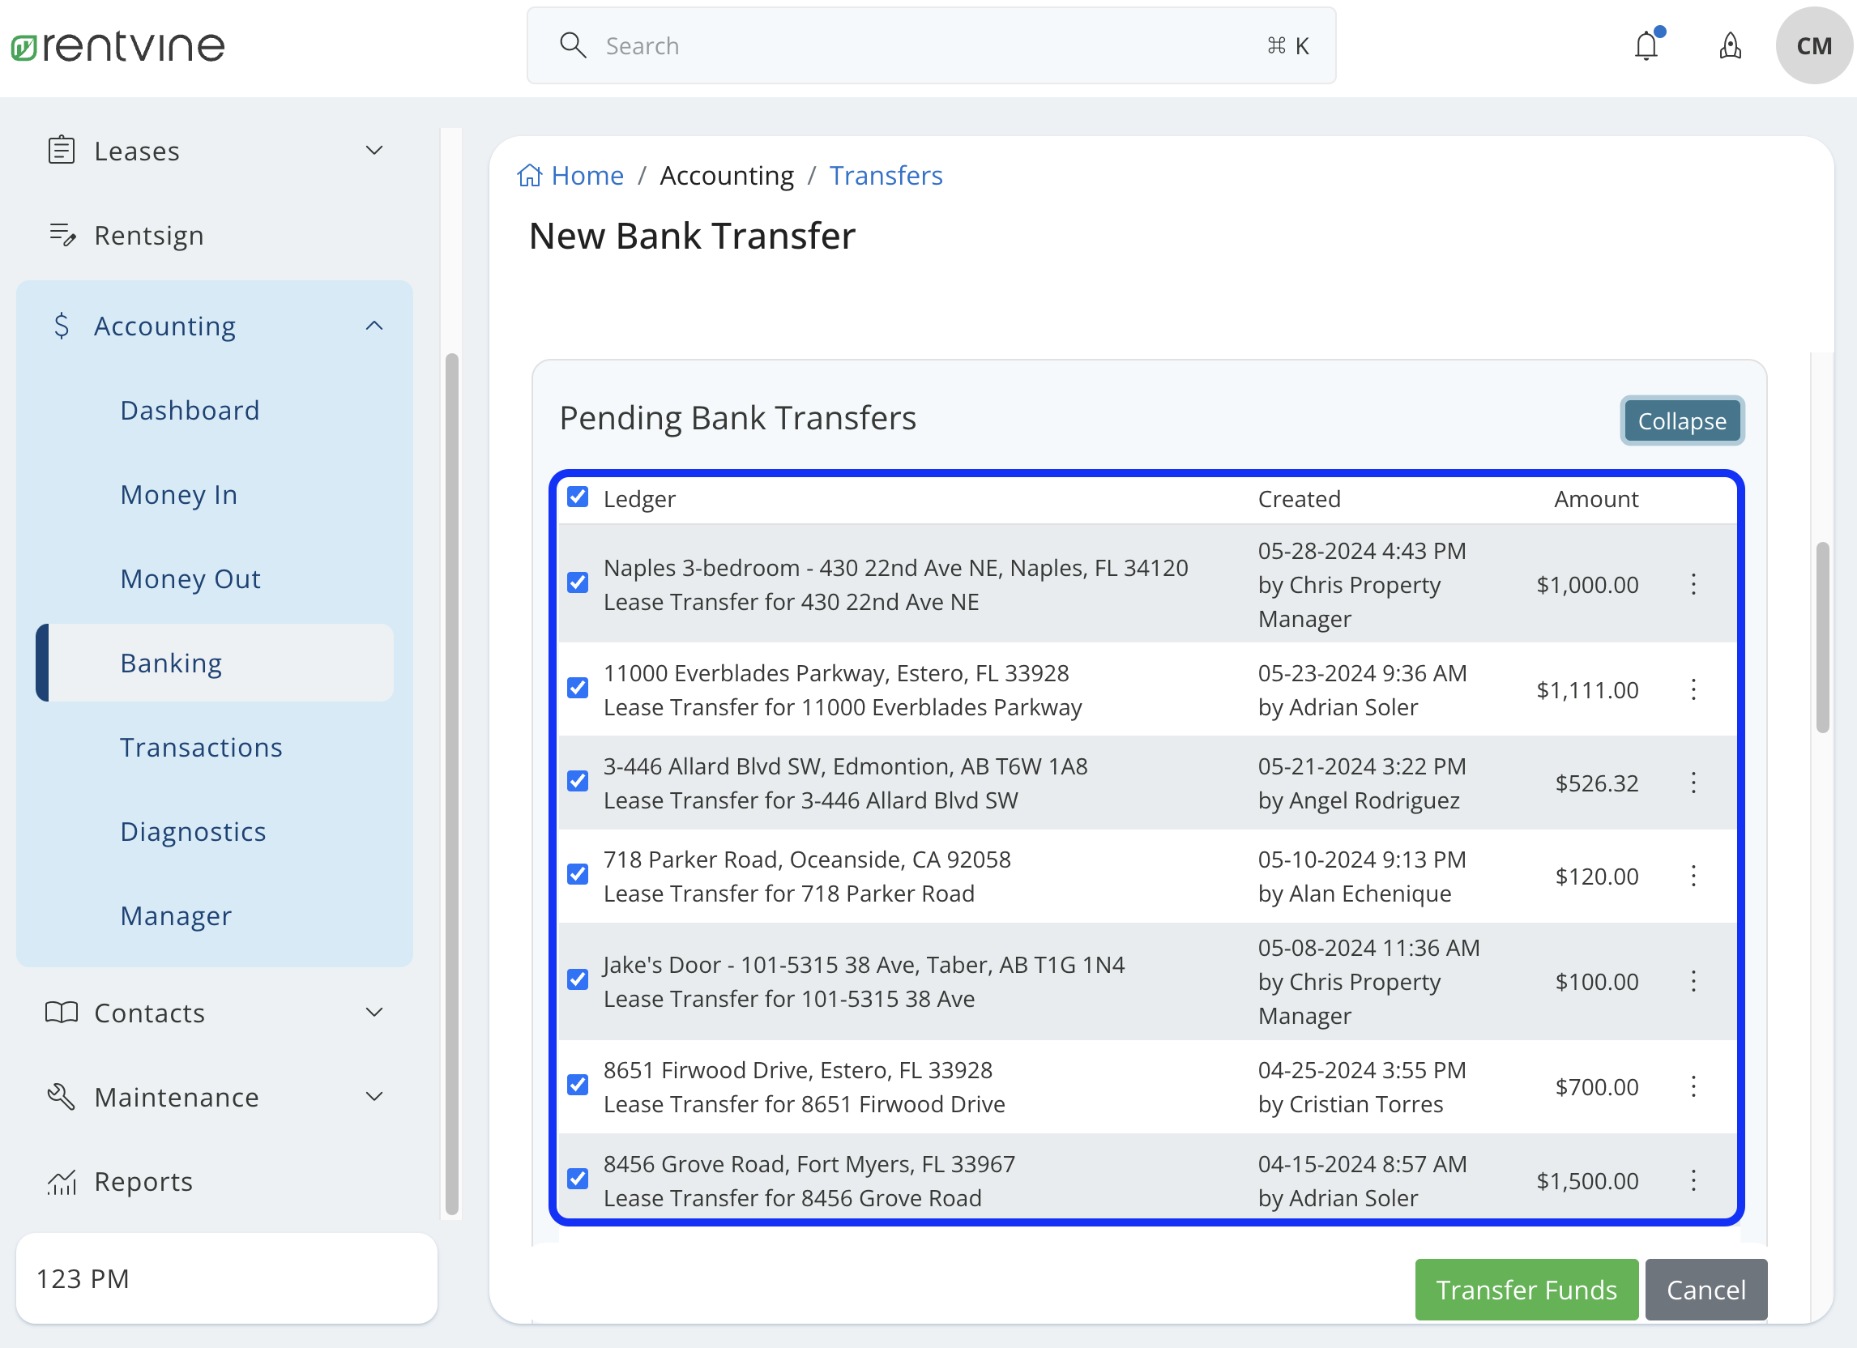Click inside the Search field
Viewport: 1857px width, 1348px height.
[x=901, y=46]
